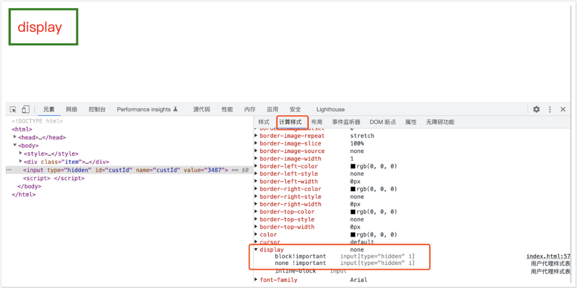
Task: Open the 源代码 tab
Action: coord(201,109)
